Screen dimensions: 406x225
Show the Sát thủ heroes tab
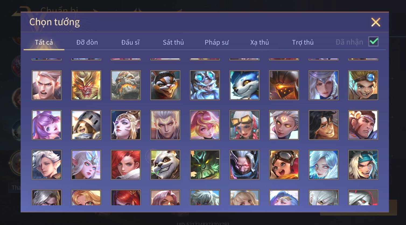click(x=173, y=42)
